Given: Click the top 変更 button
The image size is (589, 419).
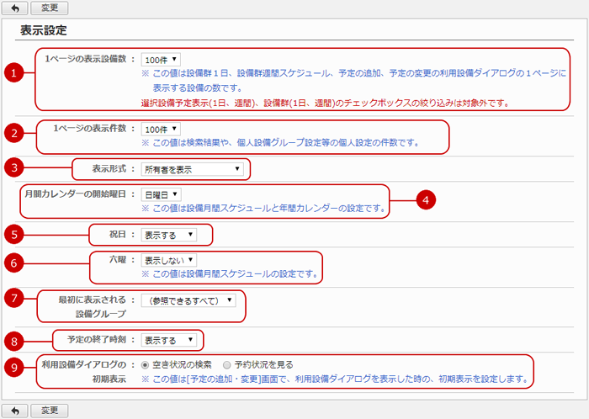Looking at the screenshot, I should (x=50, y=8).
